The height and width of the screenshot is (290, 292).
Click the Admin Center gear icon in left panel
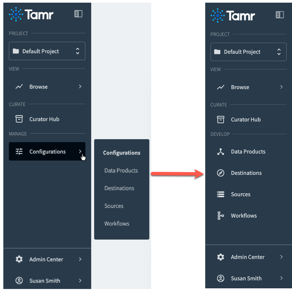[19, 259]
